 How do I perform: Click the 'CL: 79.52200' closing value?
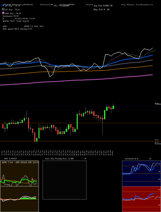pos(62,6)
